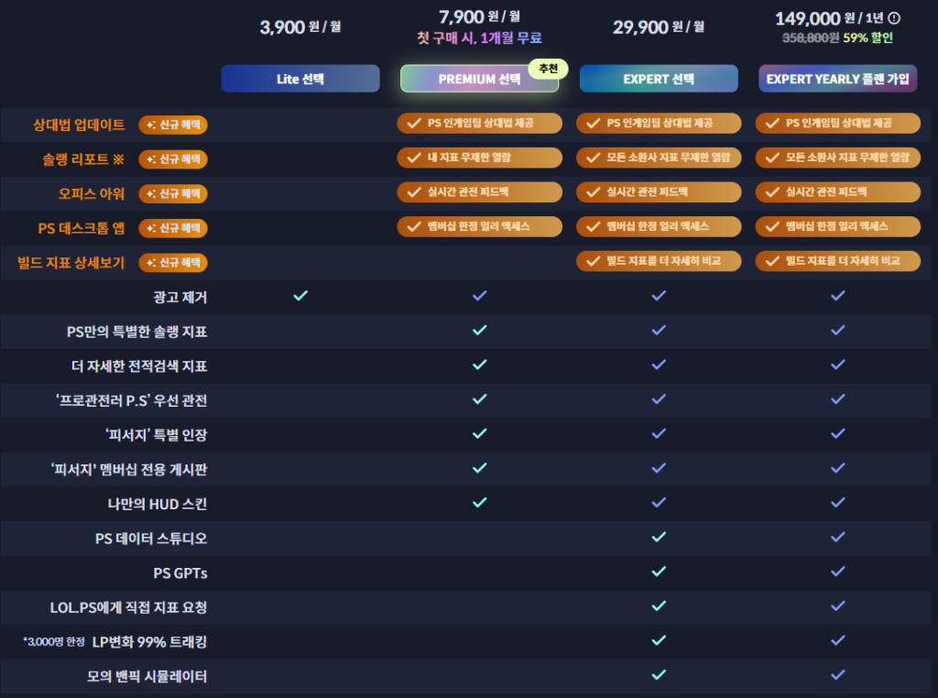Click Premium's 내 지표 무제한 열람 pill
This screenshot has height=698, width=938.
pyautogui.click(x=479, y=158)
